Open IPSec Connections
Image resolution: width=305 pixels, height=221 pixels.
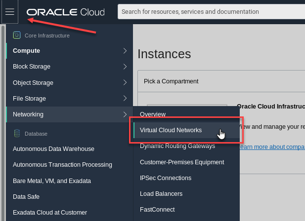166,178
